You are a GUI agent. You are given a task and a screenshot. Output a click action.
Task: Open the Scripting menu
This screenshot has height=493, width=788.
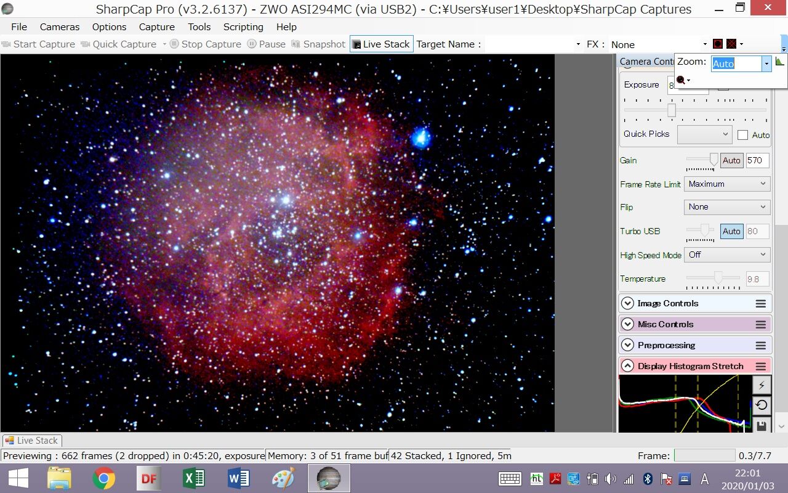click(x=243, y=26)
